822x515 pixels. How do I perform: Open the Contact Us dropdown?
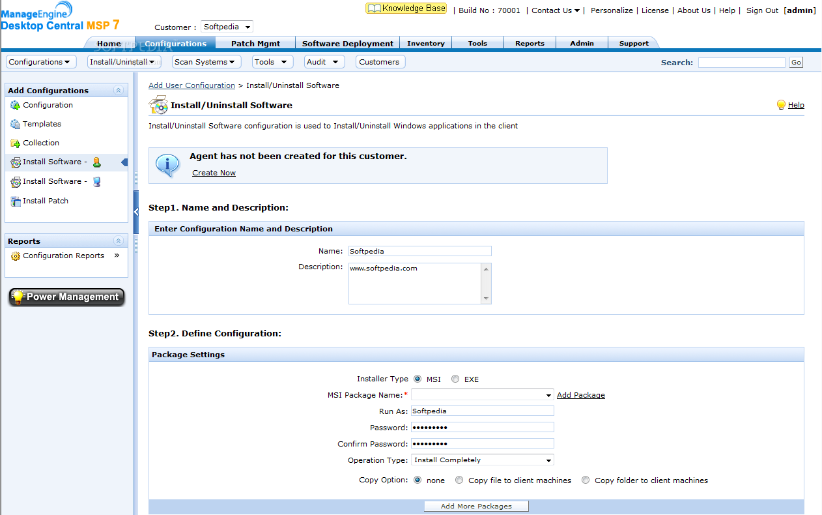[556, 10]
